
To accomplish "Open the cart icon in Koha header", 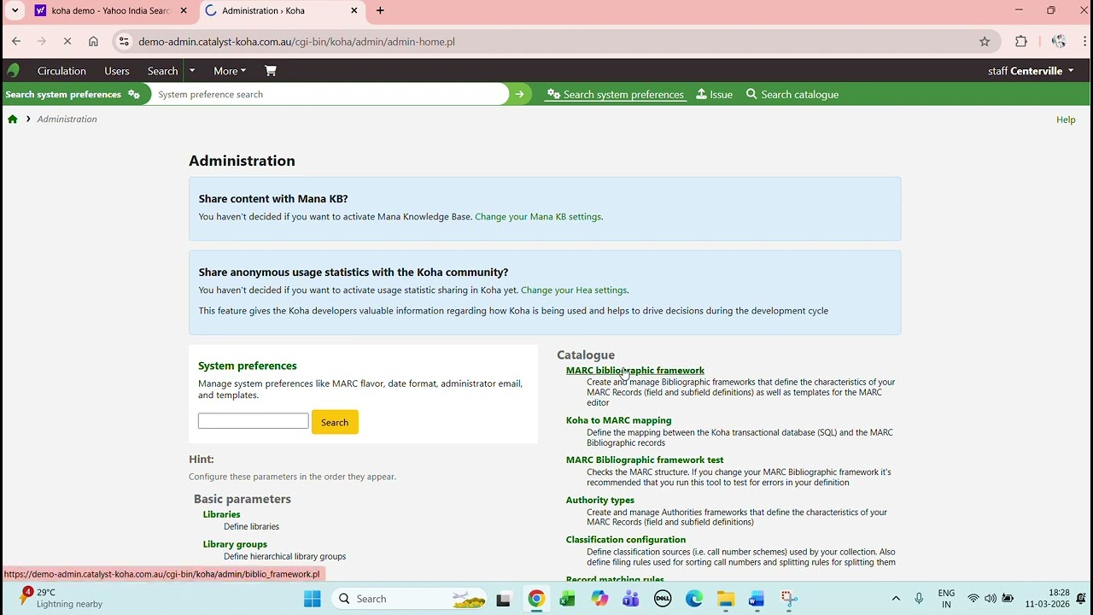I will pos(271,71).
